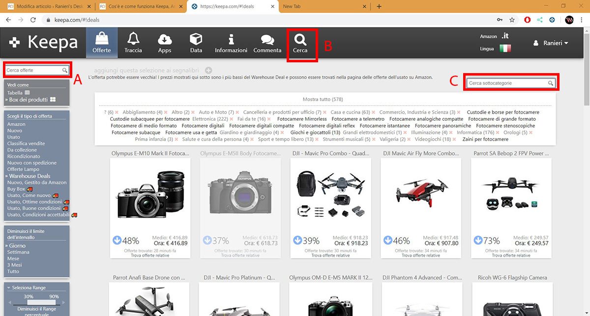
Task: Click the Cerca magnifier icon
Action: (300, 39)
